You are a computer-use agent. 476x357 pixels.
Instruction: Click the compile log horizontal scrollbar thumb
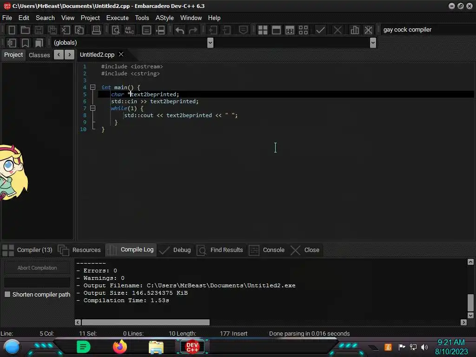point(145,322)
